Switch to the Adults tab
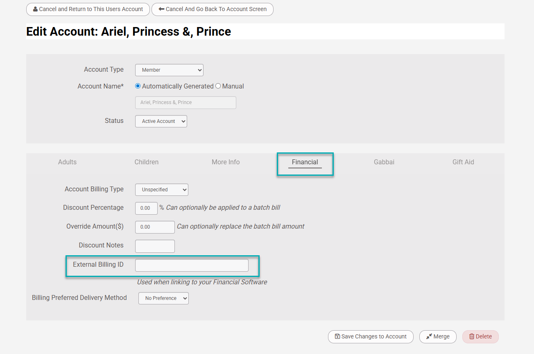 pos(67,162)
